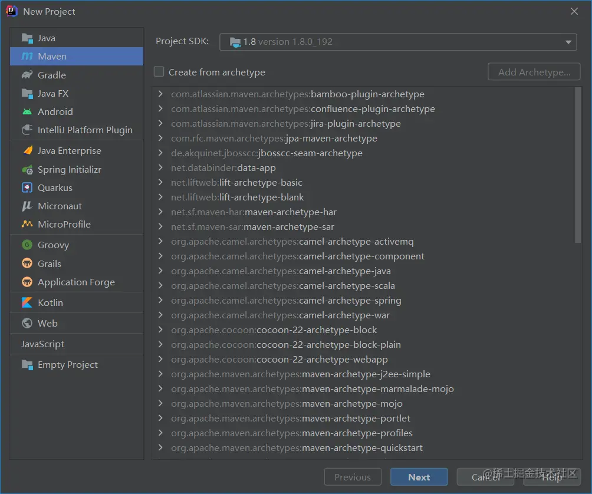Select camel-archetype-activemq entry
Viewport: 592px width, 494px height.
click(x=292, y=242)
